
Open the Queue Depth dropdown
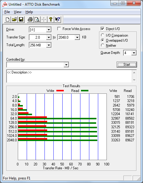point(134,53)
